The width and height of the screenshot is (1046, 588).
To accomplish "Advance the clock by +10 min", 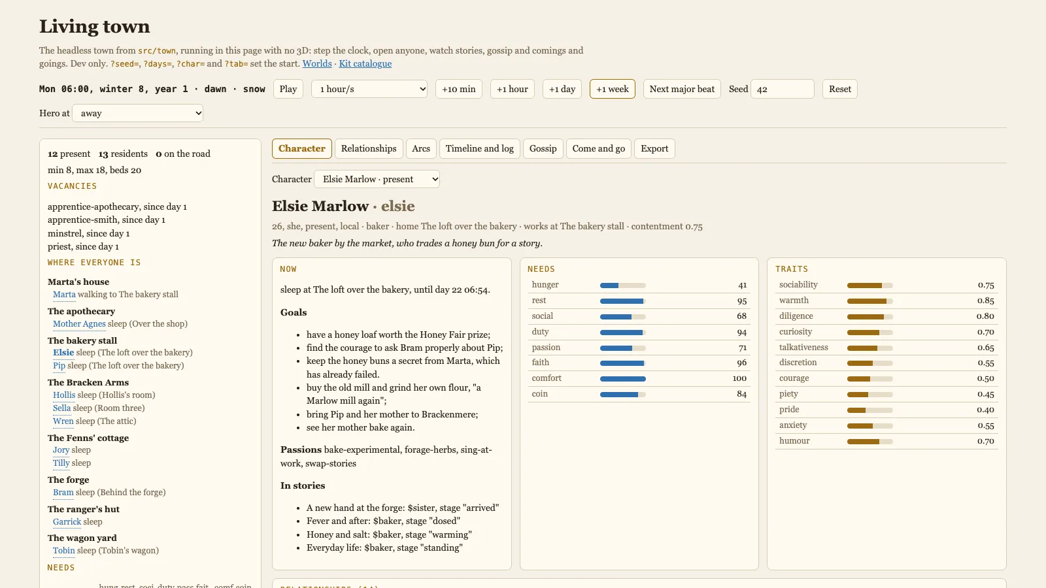I will (459, 89).
